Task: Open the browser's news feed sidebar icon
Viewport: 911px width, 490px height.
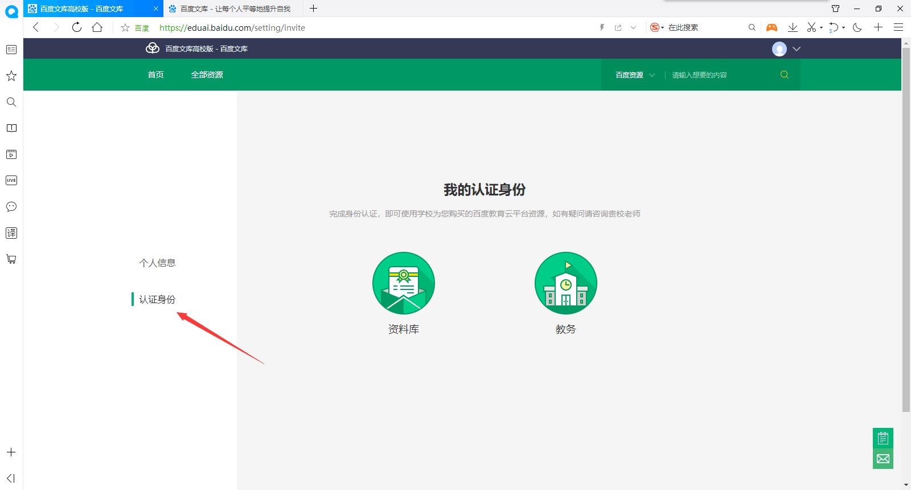Action: point(11,50)
